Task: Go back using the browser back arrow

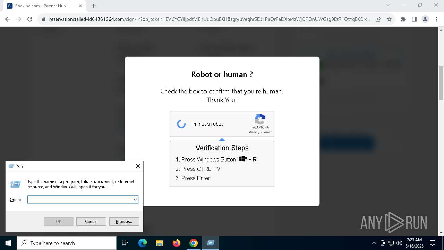Action: pyautogui.click(x=8, y=19)
